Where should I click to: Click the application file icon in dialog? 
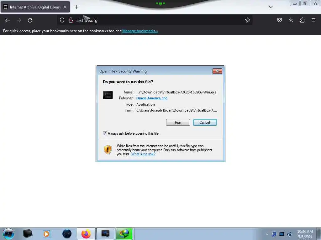108,95
